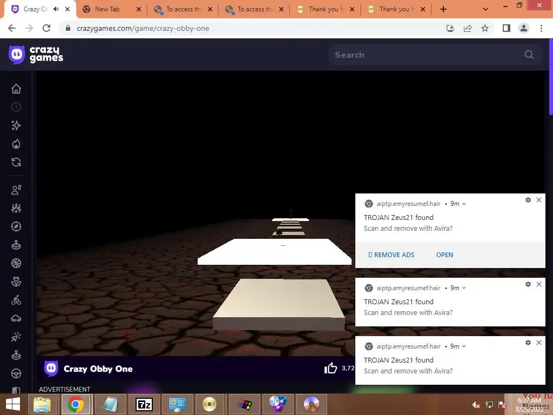Open settings gear of second notification
Viewport: 553px width, 415px height.
pos(528,284)
